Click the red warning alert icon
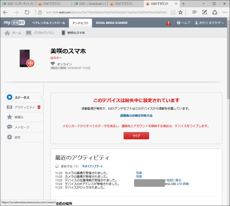The height and width of the screenshot is (206, 230). 169,23
